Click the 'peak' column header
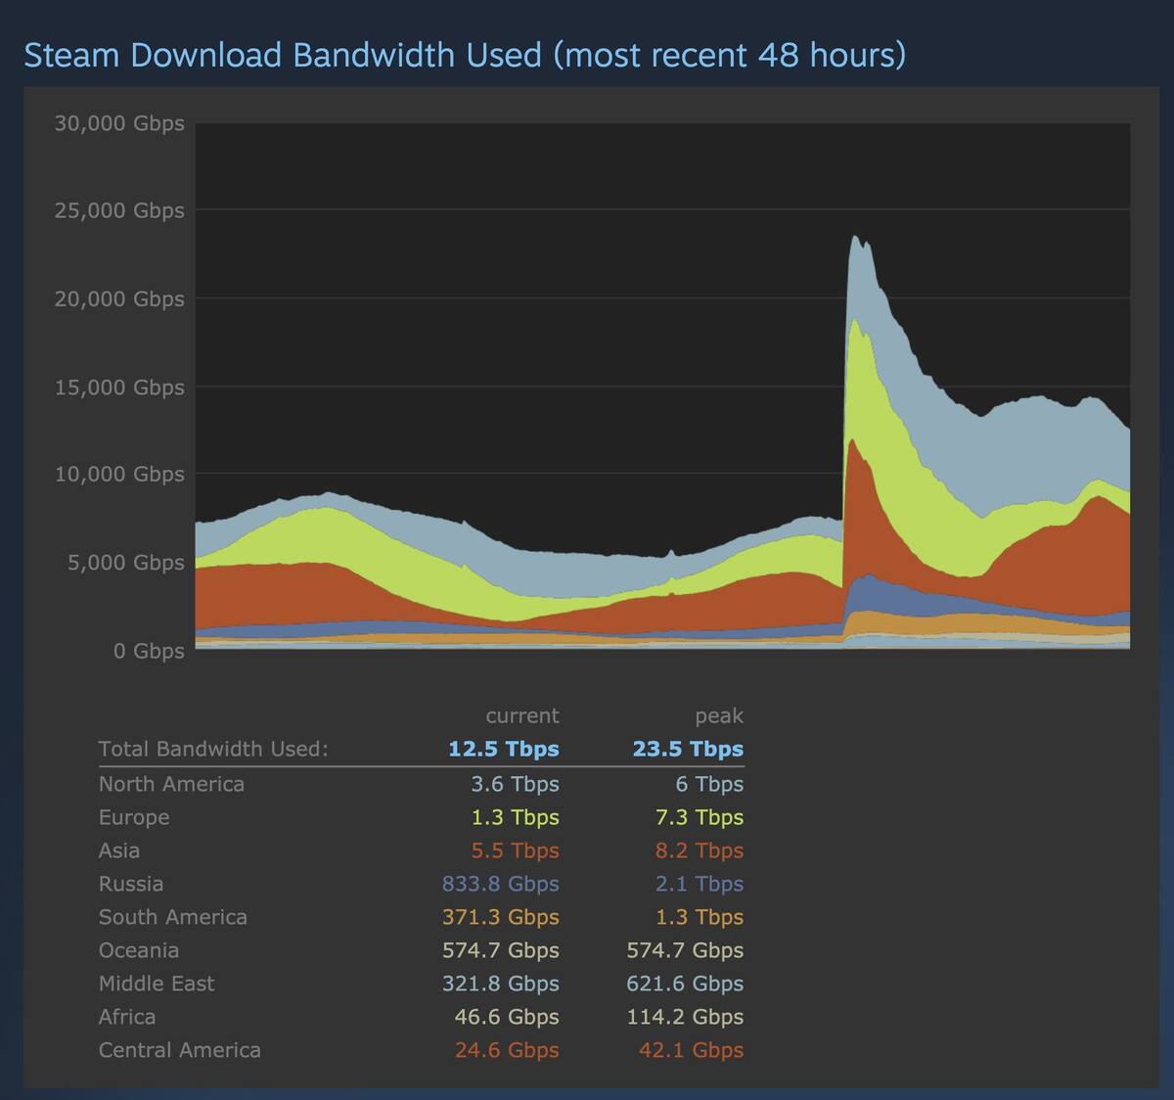This screenshot has height=1100, width=1174. pos(719,715)
